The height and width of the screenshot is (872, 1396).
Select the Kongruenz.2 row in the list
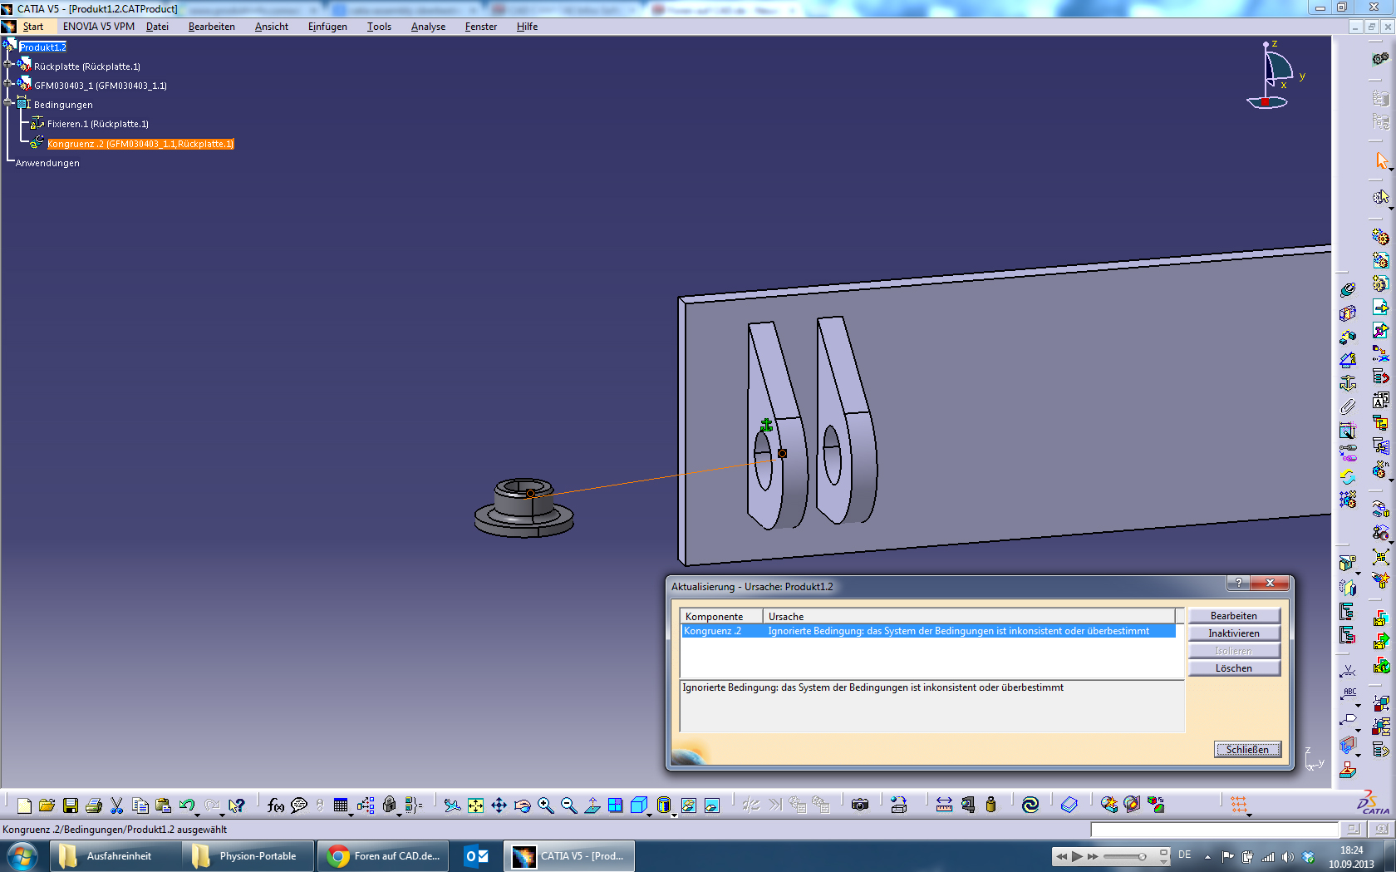[927, 631]
